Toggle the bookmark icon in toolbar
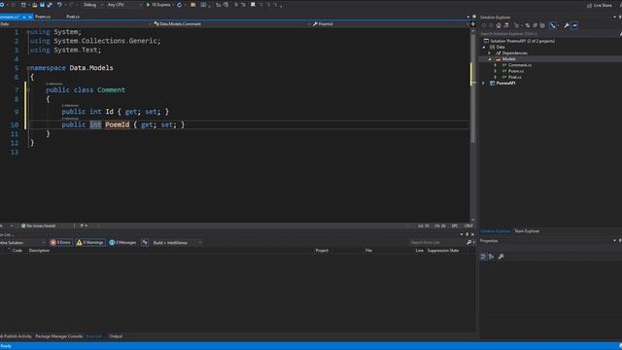The height and width of the screenshot is (350, 622). pos(253,5)
